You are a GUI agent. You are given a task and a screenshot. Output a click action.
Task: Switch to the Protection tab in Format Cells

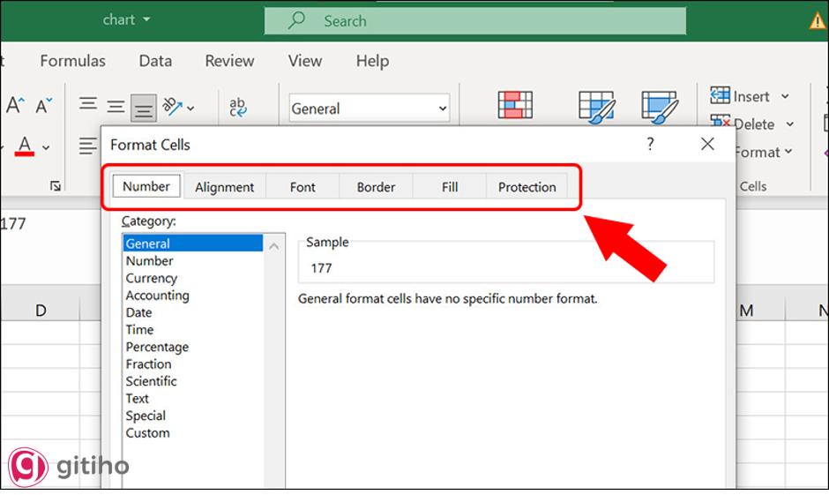[527, 187]
